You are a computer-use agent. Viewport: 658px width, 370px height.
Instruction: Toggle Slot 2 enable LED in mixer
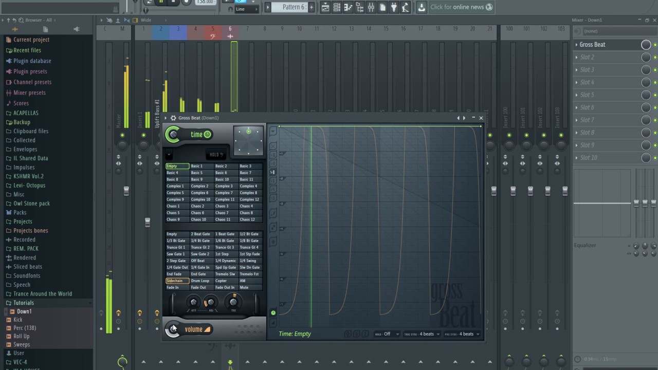655,58
